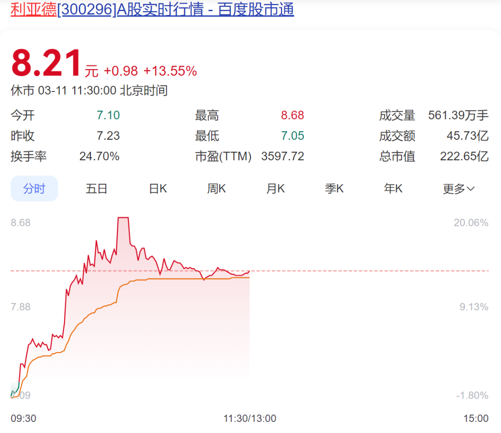The height and width of the screenshot is (433, 501).
Task: Click the 换手率 value 24.70%
Action: (99, 156)
